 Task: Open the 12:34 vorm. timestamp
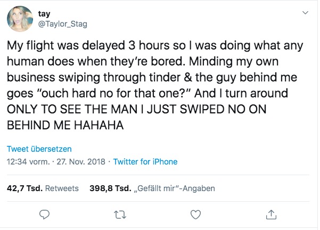tap(28, 162)
